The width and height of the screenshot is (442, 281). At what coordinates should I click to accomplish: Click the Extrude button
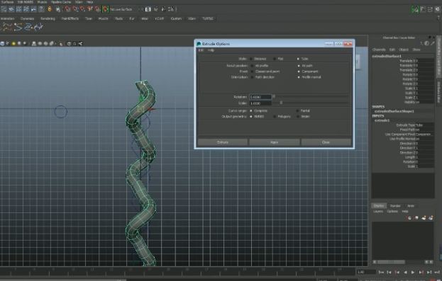pos(223,142)
